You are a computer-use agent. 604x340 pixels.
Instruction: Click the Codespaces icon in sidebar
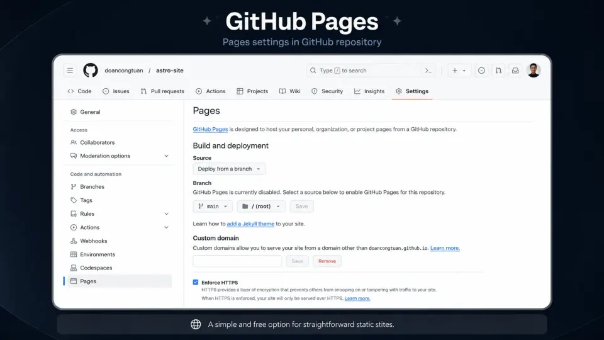[x=74, y=268]
